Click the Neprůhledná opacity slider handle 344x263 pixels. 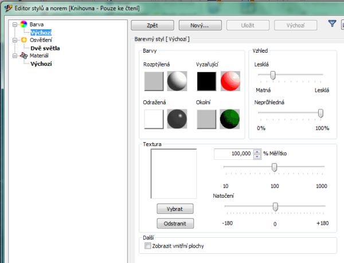320,113
